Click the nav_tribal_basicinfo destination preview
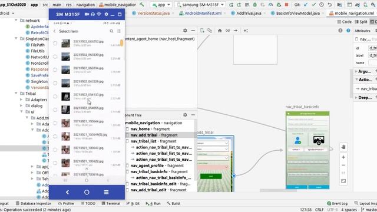Screen dimensions: 377x212 point(307,150)
